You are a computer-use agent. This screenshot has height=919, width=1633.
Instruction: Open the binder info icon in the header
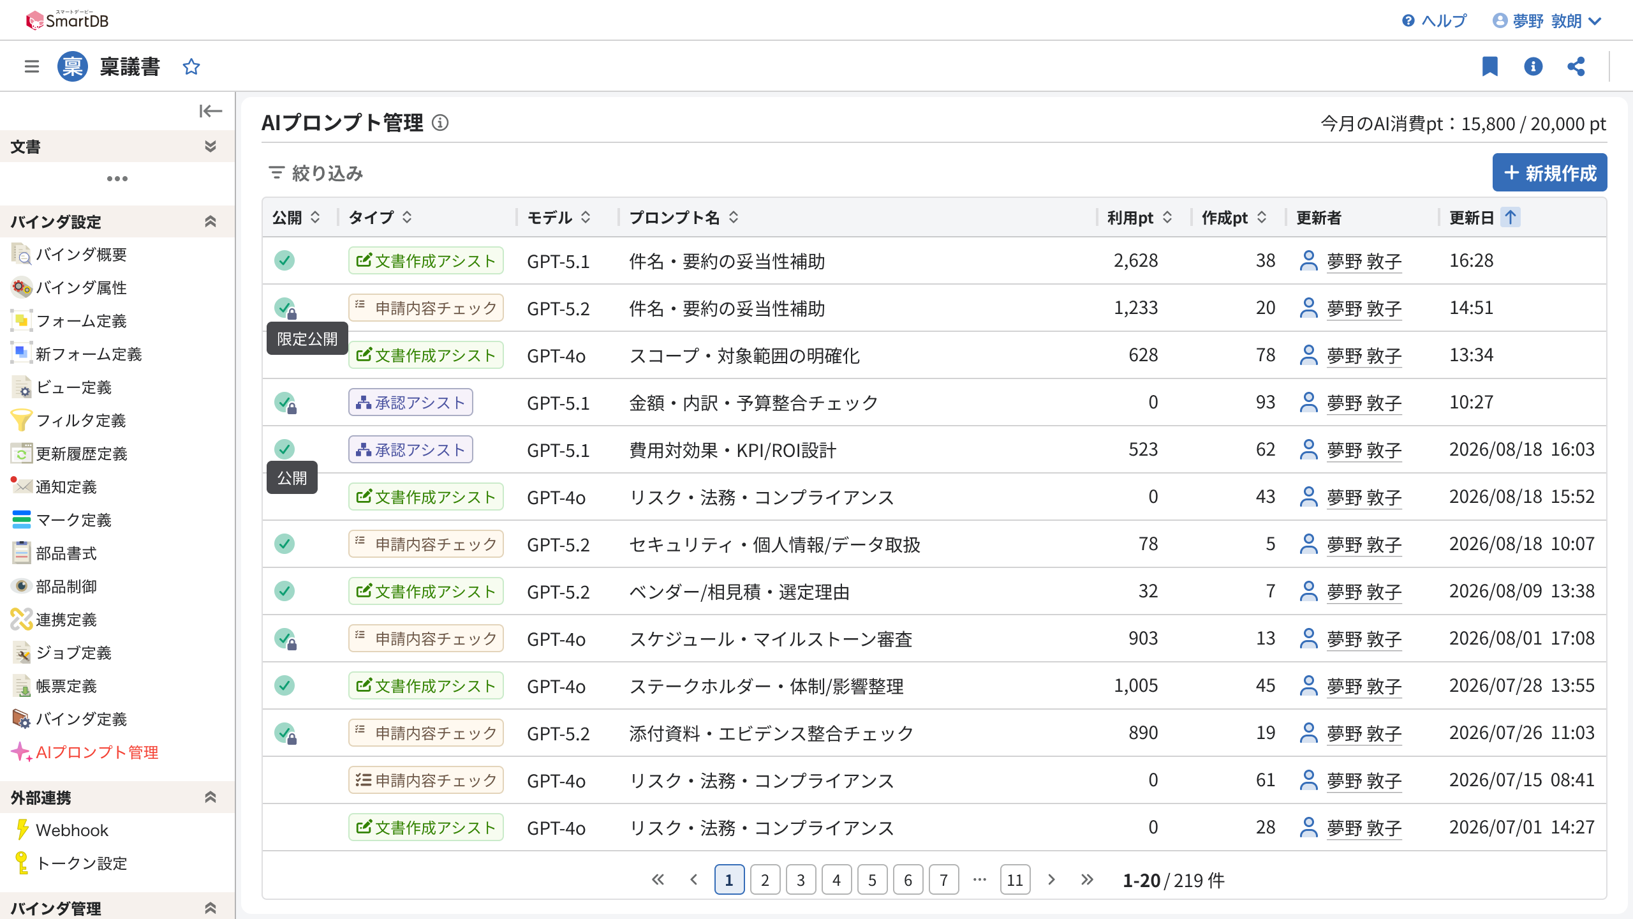pos(1533,66)
